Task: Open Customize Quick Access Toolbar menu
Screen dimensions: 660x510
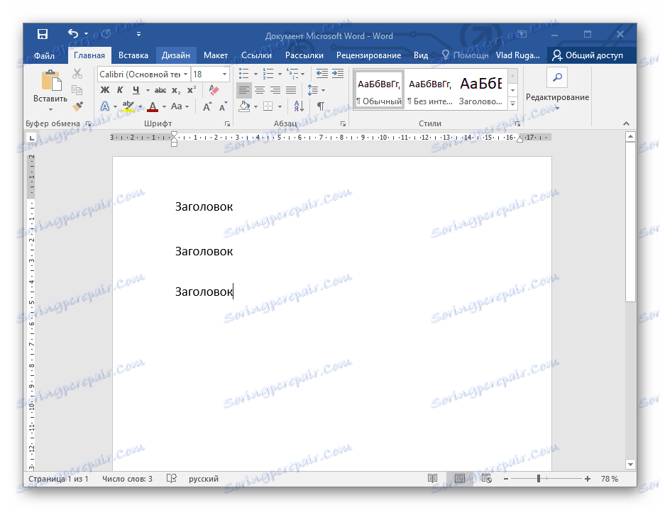Action: click(x=138, y=34)
